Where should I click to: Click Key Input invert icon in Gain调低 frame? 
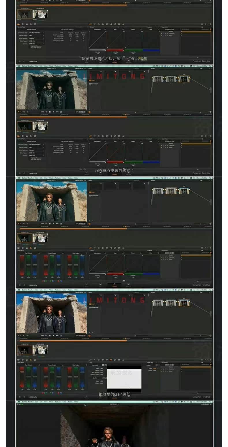[103, 365]
